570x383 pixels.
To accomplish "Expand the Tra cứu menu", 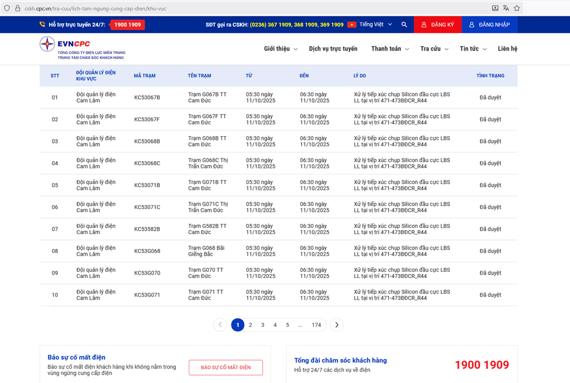I will tap(434, 49).
